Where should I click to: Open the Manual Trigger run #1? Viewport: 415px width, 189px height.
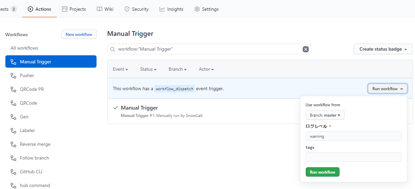(139, 108)
